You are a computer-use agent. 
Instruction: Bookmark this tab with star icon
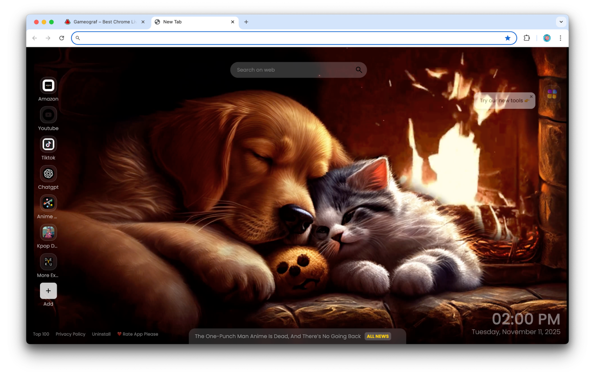coord(508,38)
